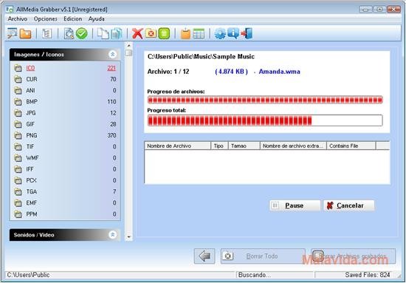406x283 pixels.
Task: Open the Archivo menu
Action: [18, 19]
